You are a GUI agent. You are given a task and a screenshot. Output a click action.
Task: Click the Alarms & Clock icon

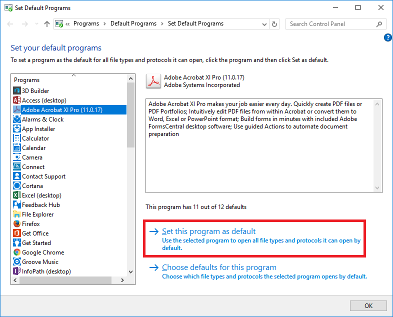point(17,119)
